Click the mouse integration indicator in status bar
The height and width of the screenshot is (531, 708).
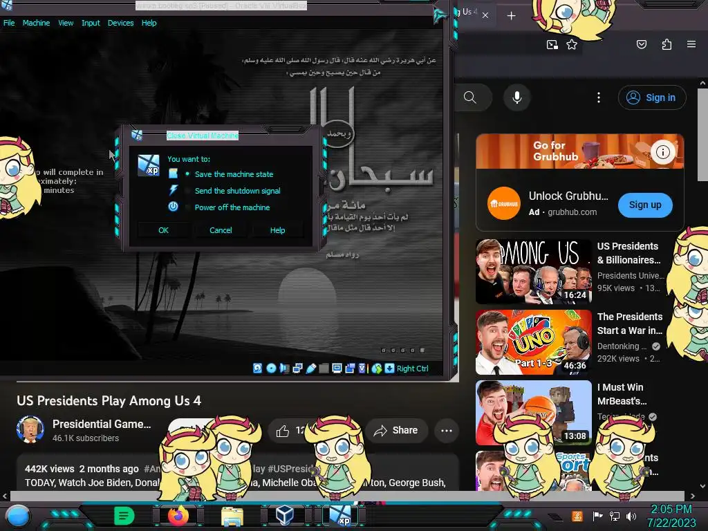(x=377, y=369)
